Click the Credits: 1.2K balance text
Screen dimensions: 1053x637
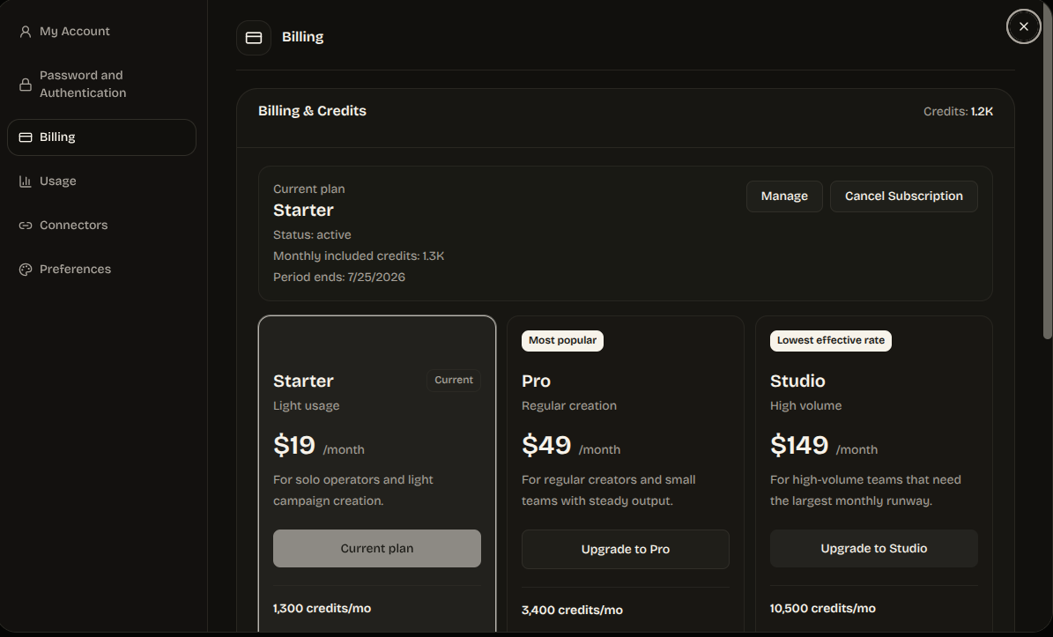click(x=958, y=111)
